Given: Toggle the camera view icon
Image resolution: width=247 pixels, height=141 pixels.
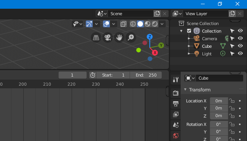Looking at the screenshot, I should (x=107, y=38).
